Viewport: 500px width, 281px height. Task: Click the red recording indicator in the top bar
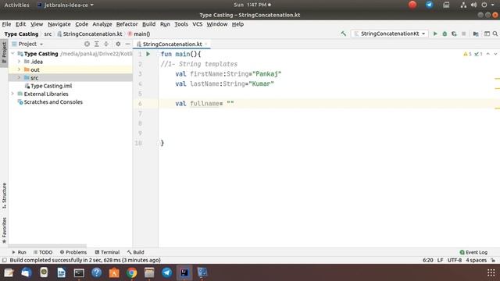[412, 5]
